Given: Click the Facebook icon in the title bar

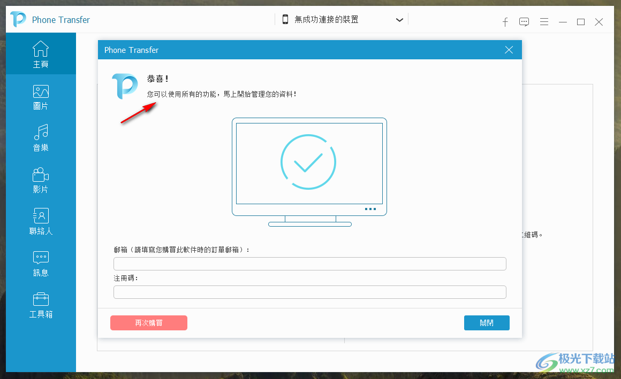Looking at the screenshot, I should [x=505, y=22].
